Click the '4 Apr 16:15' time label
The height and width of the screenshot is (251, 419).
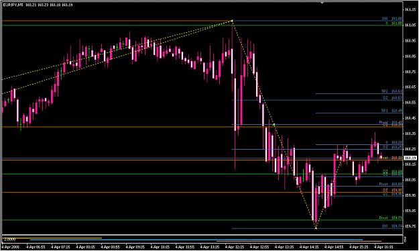[x=383, y=247]
